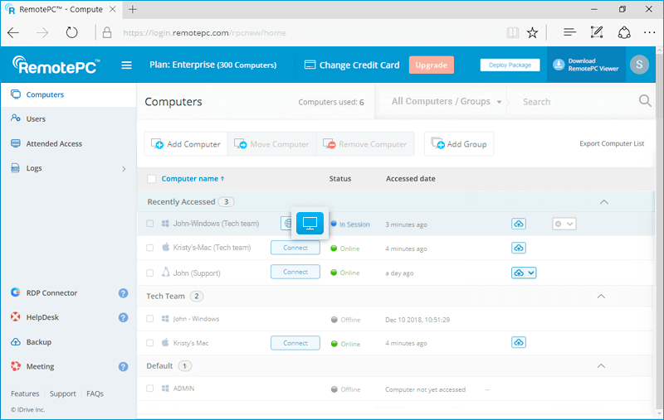The width and height of the screenshot is (664, 420).
Task: Open settings gear dropdown for John-Windows
Action: click(x=564, y=224)
